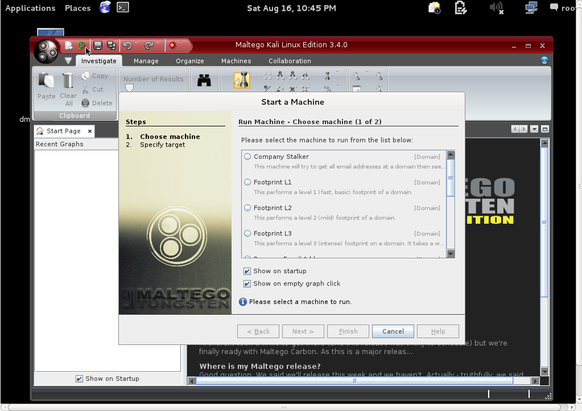Select the Footprint L2 machine
The height and width of the screenshot is (411, 582).
pos(247,208)
